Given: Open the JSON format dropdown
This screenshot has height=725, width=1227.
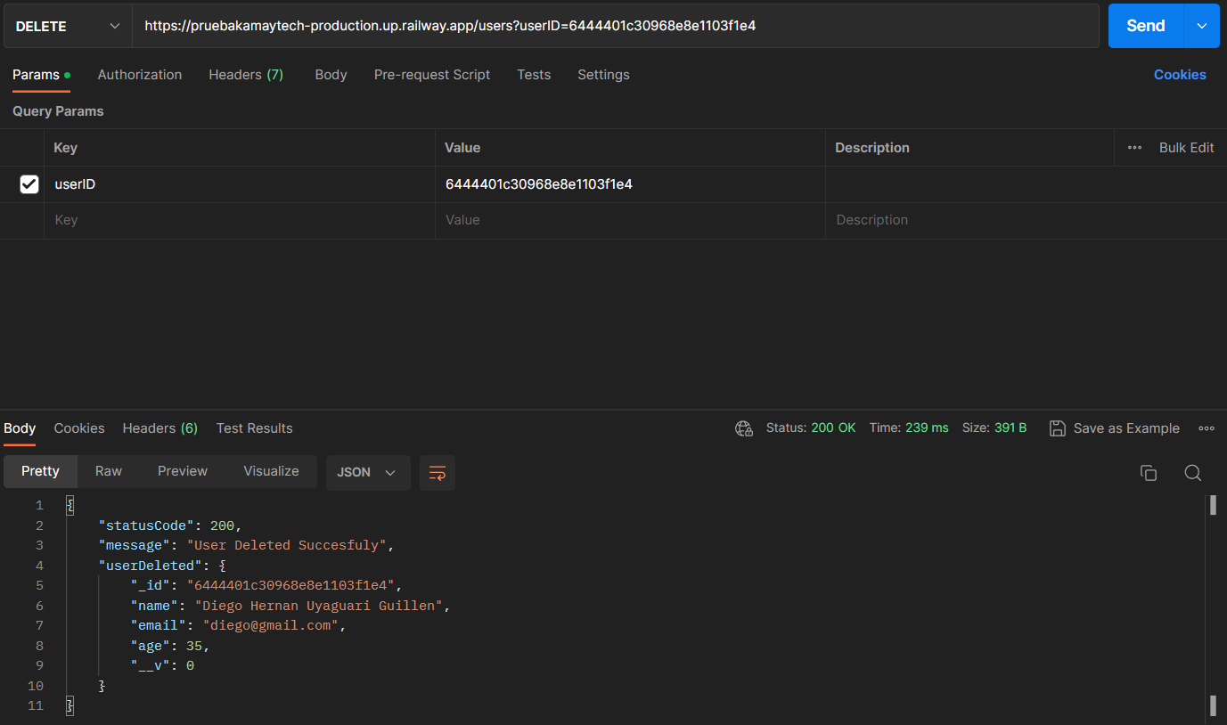Looking at the screenshot, I should tap(368, 472).
